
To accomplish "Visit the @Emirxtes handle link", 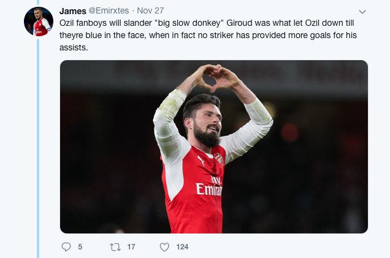I will [110, 11].
